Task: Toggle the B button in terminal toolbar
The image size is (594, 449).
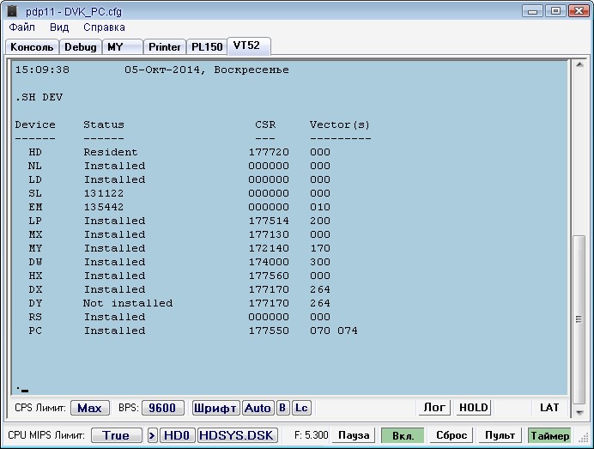Action: point(283,408)
